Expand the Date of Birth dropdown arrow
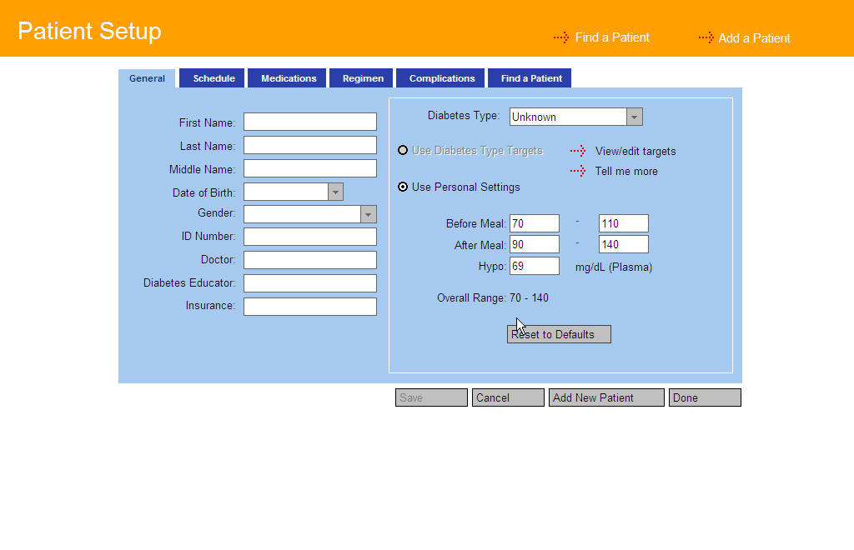Image resolution: width=854 pixels, height=550 pixels. [x=335, y=192]
